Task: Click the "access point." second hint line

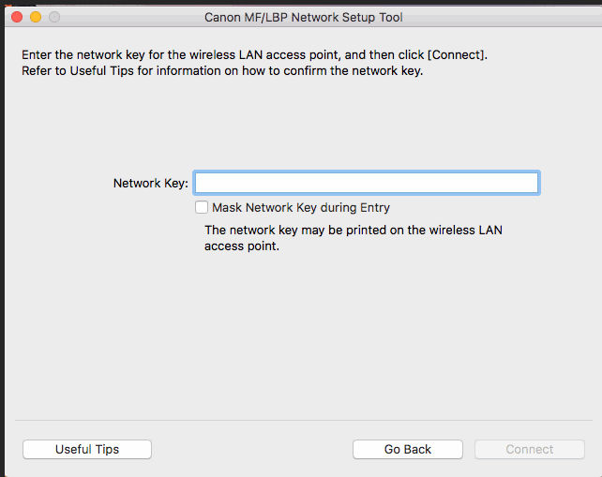Action: [x=242, y=246]
